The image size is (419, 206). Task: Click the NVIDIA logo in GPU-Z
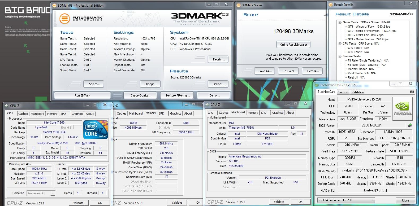coord(403,109)
